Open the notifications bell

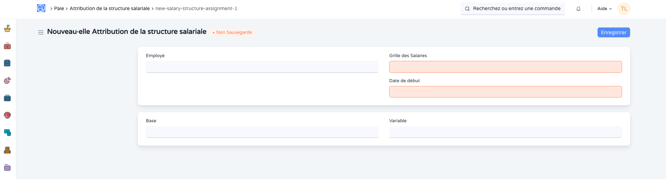pyautogui.click(x=578, y=9)
